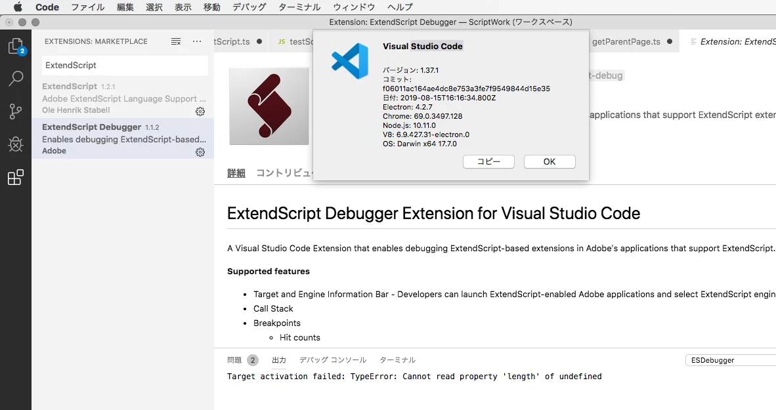
Task: Open the Explorer view in activity bar
Action: pyautogui.click(x=15, y=46)
